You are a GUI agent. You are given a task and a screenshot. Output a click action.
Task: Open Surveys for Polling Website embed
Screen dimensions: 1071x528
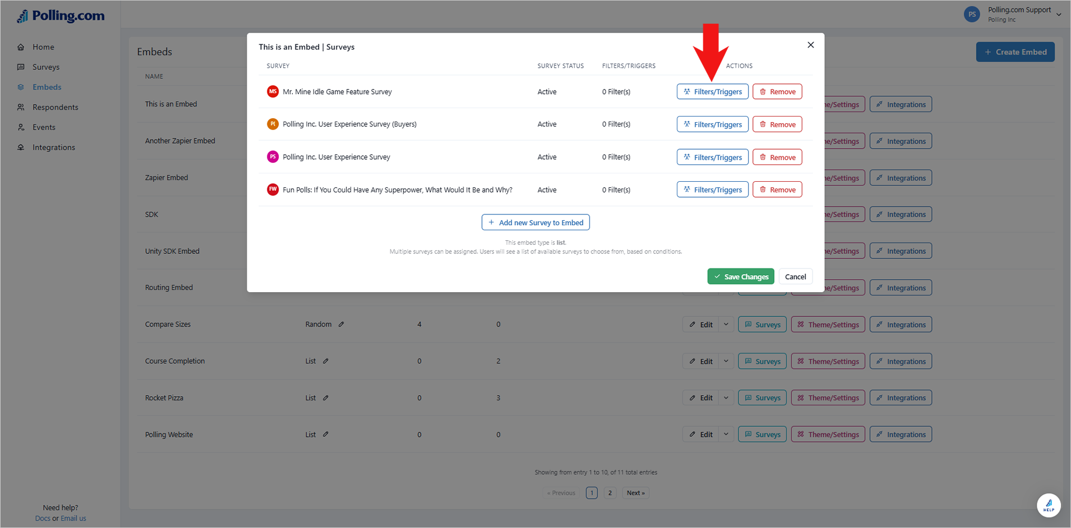pos(762,435)
